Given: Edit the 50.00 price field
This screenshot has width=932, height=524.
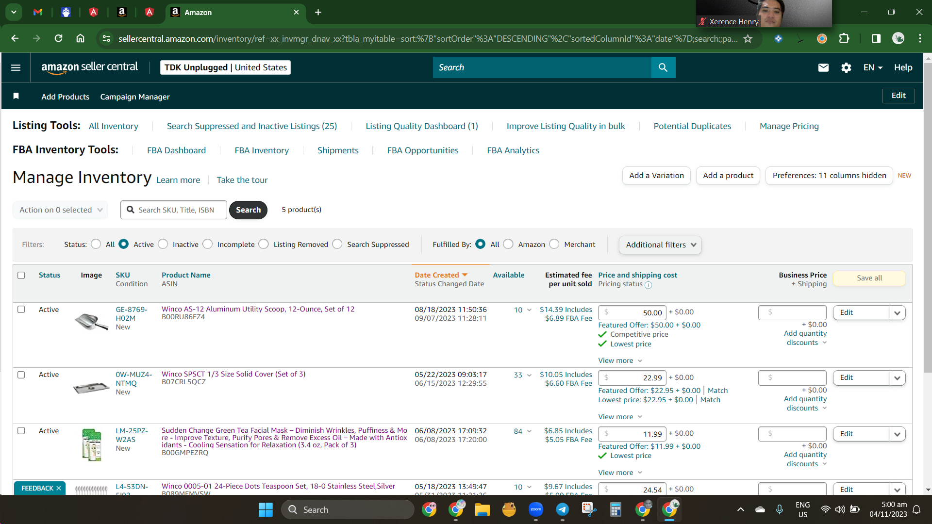Looking at the screenshot, I should point(632,312).
